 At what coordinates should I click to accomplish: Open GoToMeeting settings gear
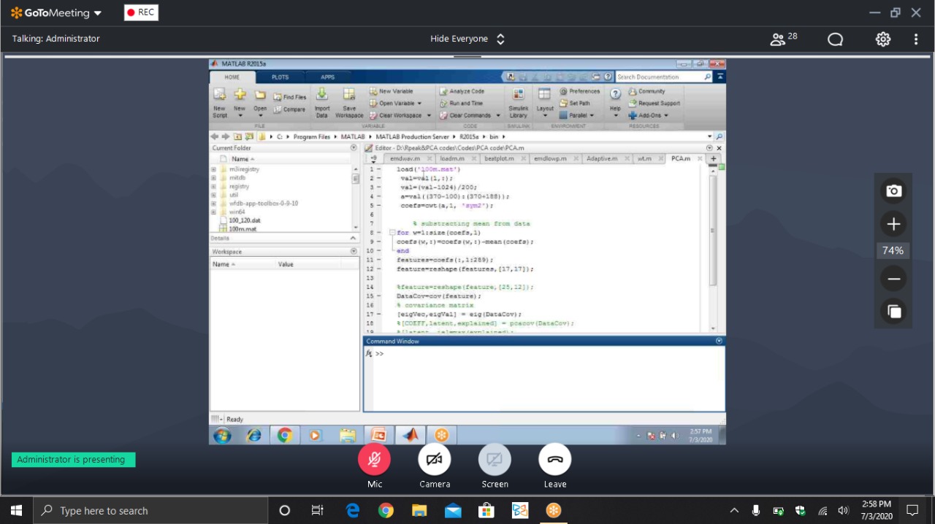tap(883, 39)
